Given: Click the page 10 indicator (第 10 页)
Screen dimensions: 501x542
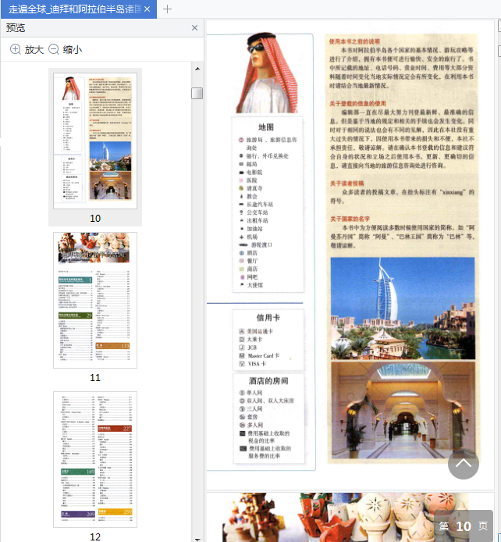Looking at the screenshot, I should click(464, 526).
